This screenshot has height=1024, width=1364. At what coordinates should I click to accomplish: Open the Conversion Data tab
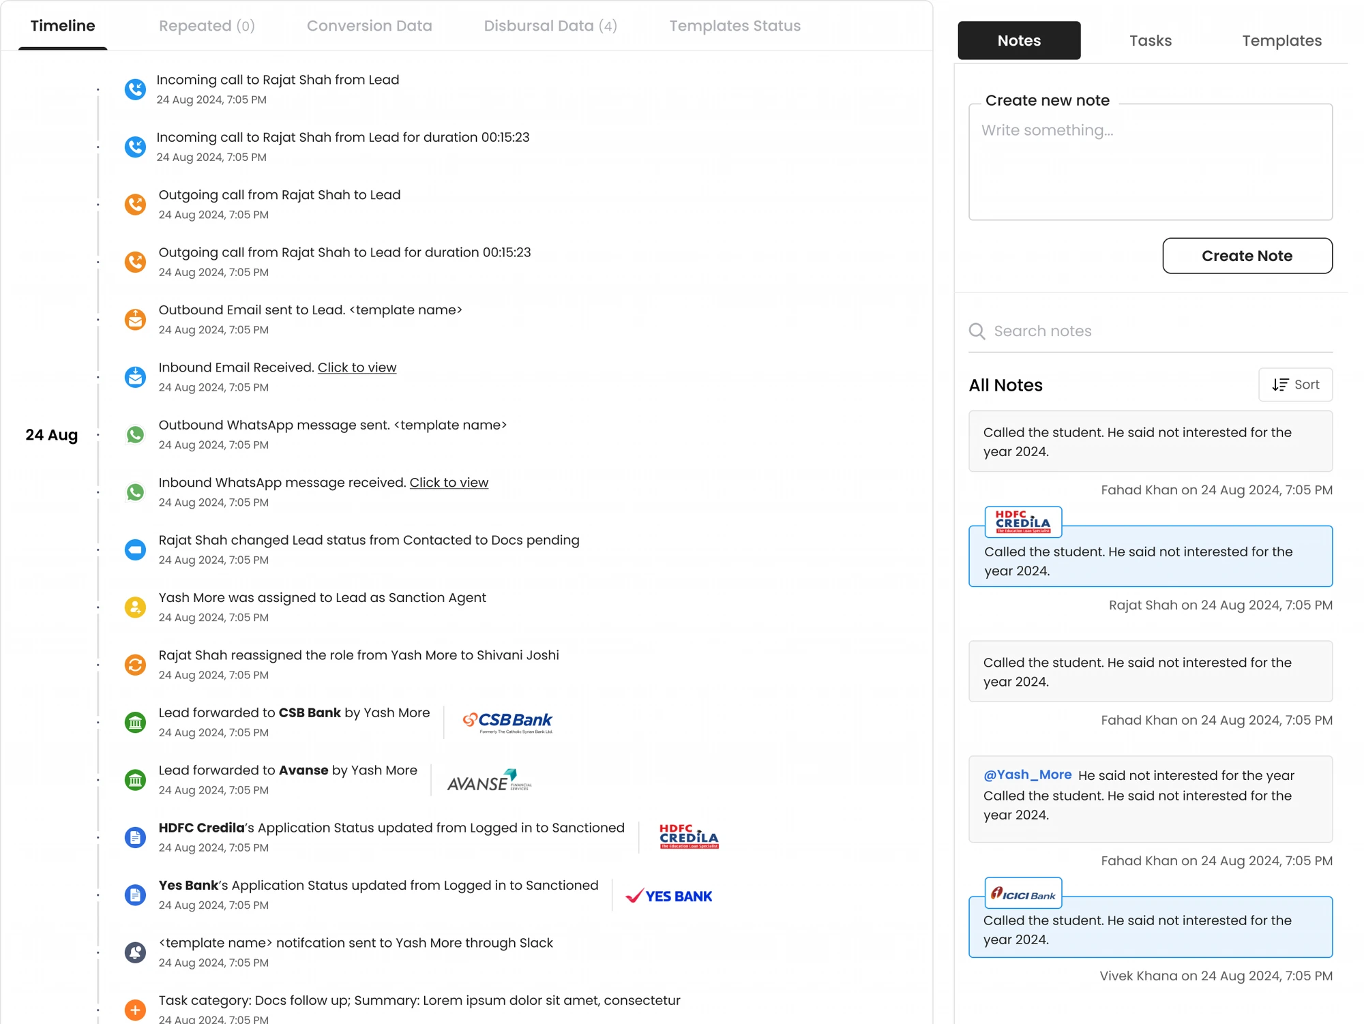(370, 26)
